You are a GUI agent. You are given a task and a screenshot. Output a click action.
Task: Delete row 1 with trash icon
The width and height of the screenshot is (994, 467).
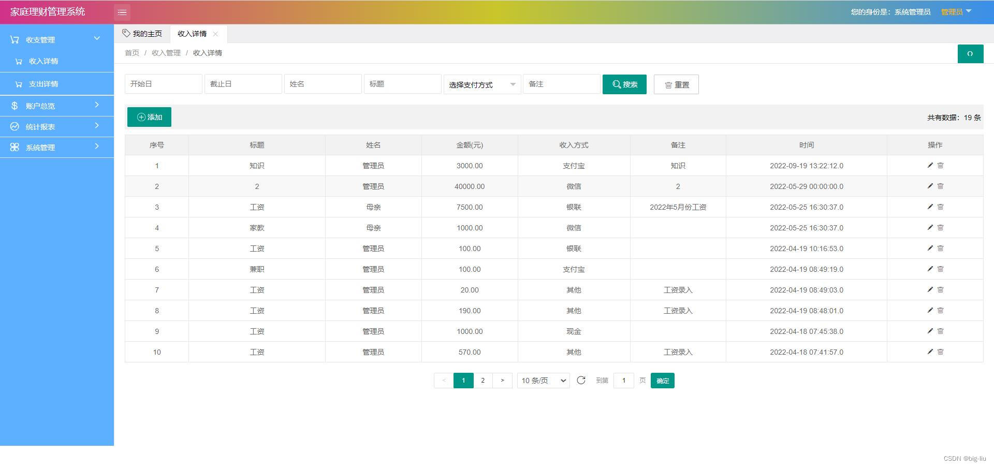(x=941, y=165)
